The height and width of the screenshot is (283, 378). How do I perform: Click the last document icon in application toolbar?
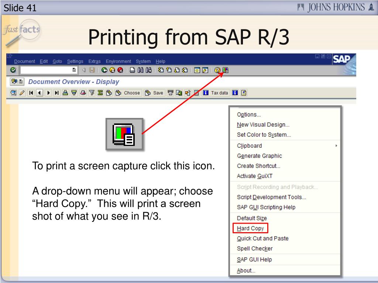tap(244, 93)
